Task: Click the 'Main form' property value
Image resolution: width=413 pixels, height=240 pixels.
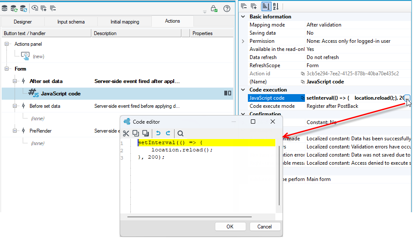Action: tap(319, 179)
